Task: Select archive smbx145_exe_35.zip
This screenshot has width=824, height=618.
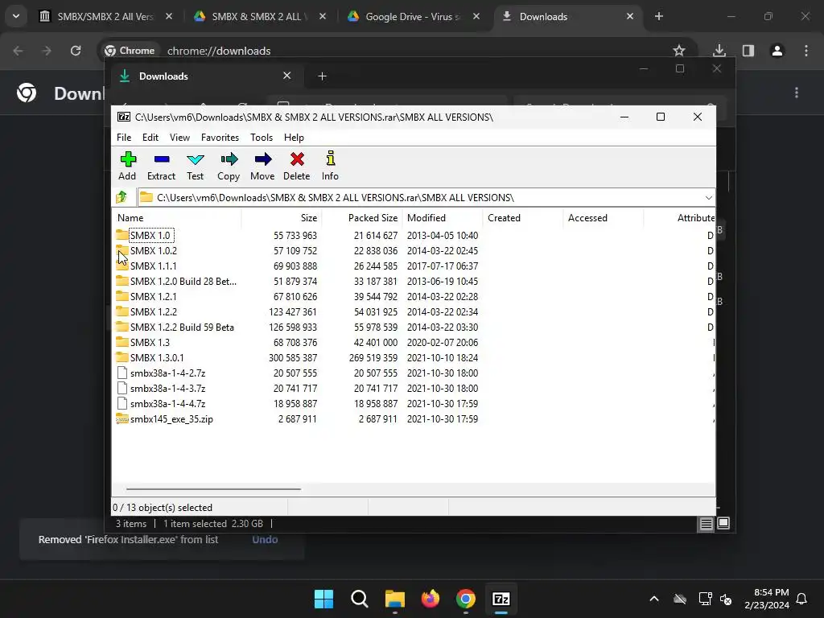Action: coord(171,418)
